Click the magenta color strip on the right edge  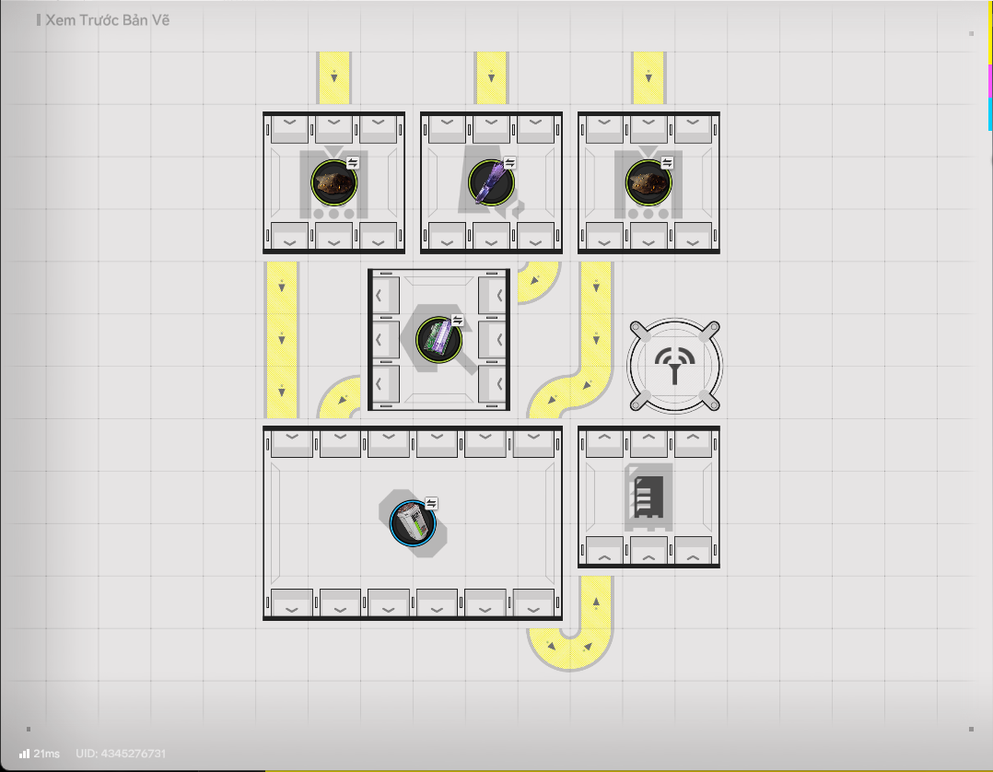[990, 81]
